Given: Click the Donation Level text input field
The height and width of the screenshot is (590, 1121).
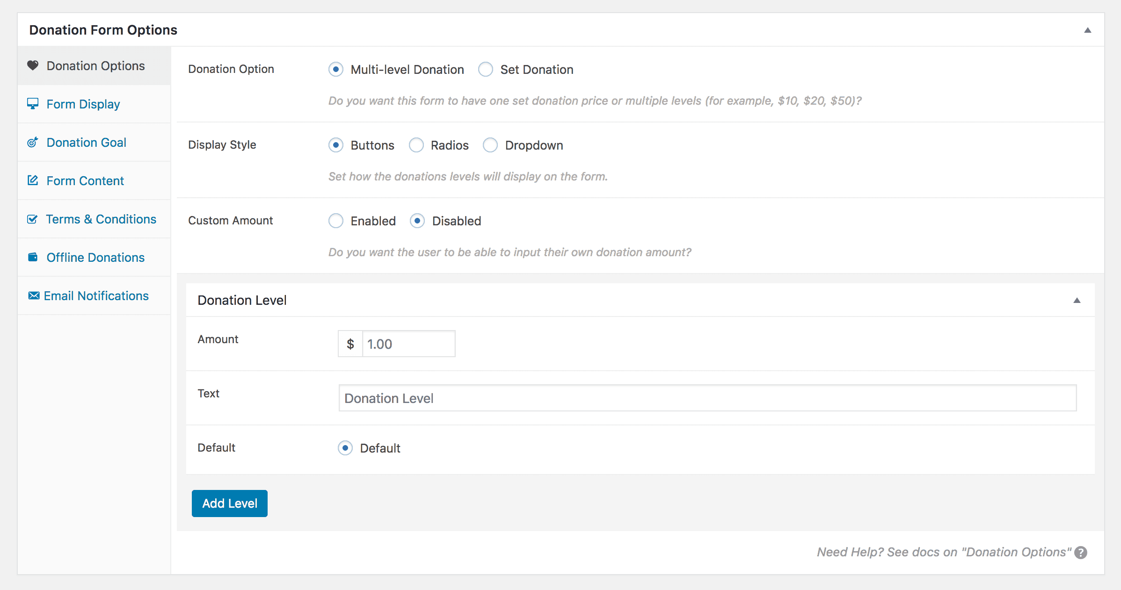Looking at the screenshot, I should click(x=707, y=398).
